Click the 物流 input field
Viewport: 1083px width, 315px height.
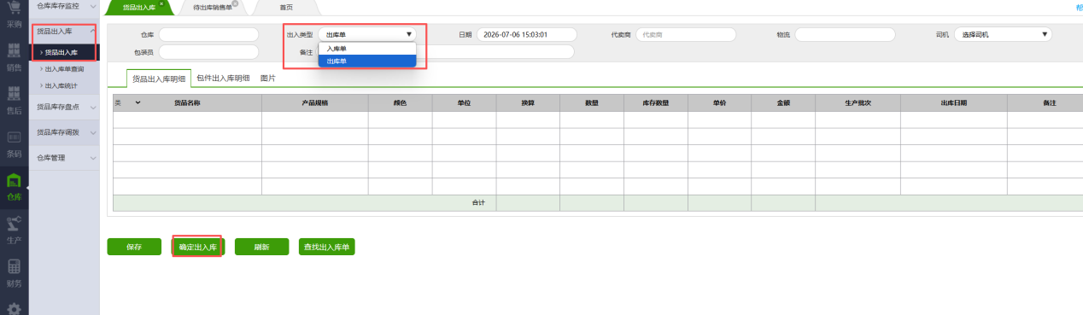(845, 34)
